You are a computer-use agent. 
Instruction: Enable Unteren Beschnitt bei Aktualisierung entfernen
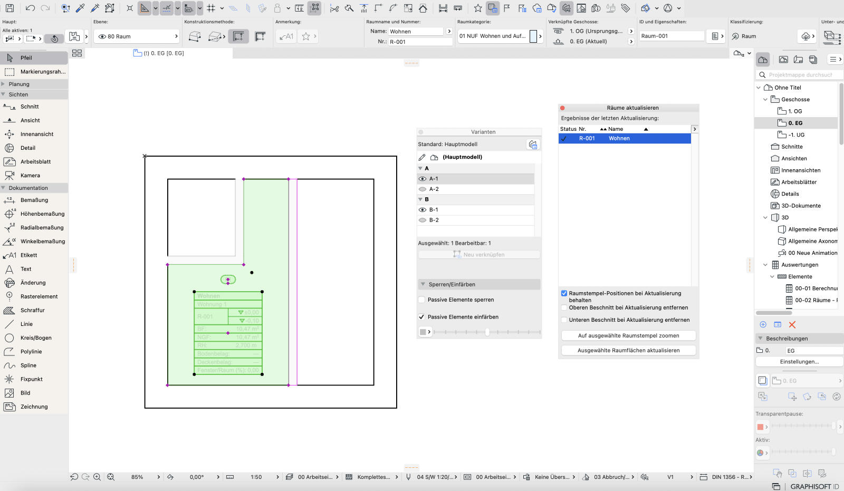pos(564,320)
